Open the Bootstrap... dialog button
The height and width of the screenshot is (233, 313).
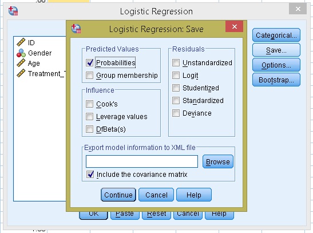276,80
